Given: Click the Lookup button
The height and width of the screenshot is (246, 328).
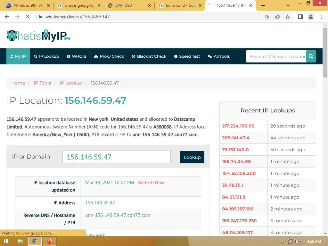Looking at the screenshot, I should (x=192, y=157).
